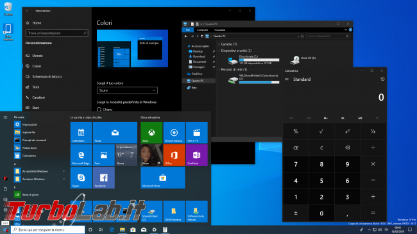Screen dimensions: 417x234
Task: Open the Computer ribbon tab
Action: [202, 29]
